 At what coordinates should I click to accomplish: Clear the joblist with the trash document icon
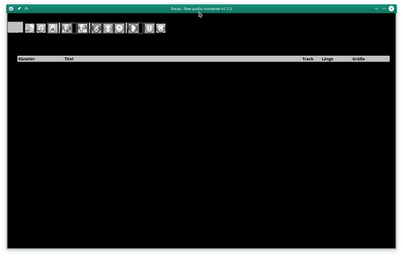click(53, 28)
